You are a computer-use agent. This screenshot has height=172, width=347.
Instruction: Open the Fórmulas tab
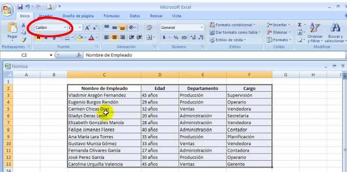tap(111, 16)
